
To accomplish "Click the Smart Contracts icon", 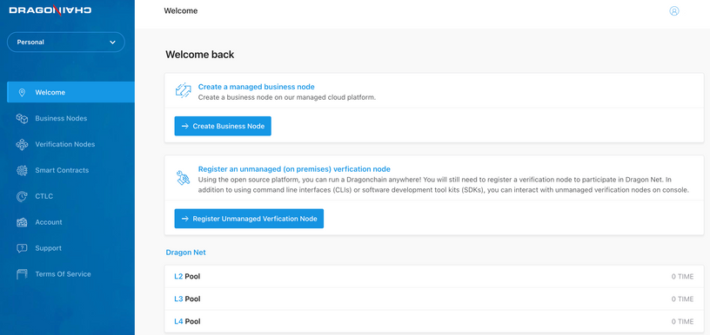I will [x=22, y=170].
